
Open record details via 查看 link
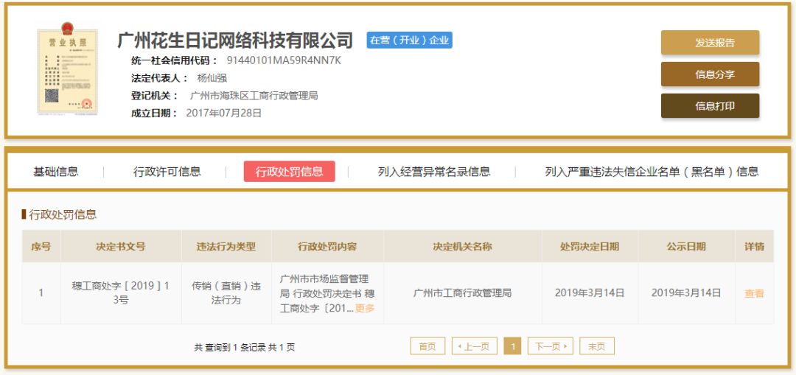(x=754, y=293)
